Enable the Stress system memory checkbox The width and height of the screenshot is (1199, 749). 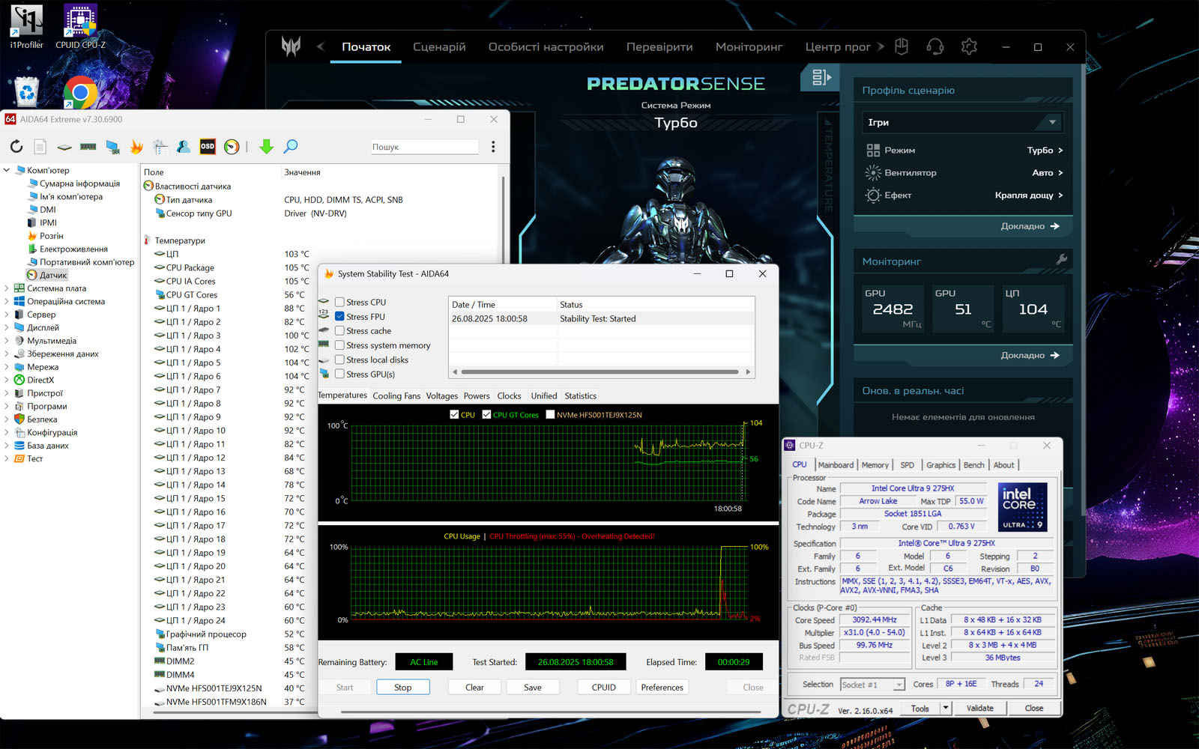tap(339, 345)
